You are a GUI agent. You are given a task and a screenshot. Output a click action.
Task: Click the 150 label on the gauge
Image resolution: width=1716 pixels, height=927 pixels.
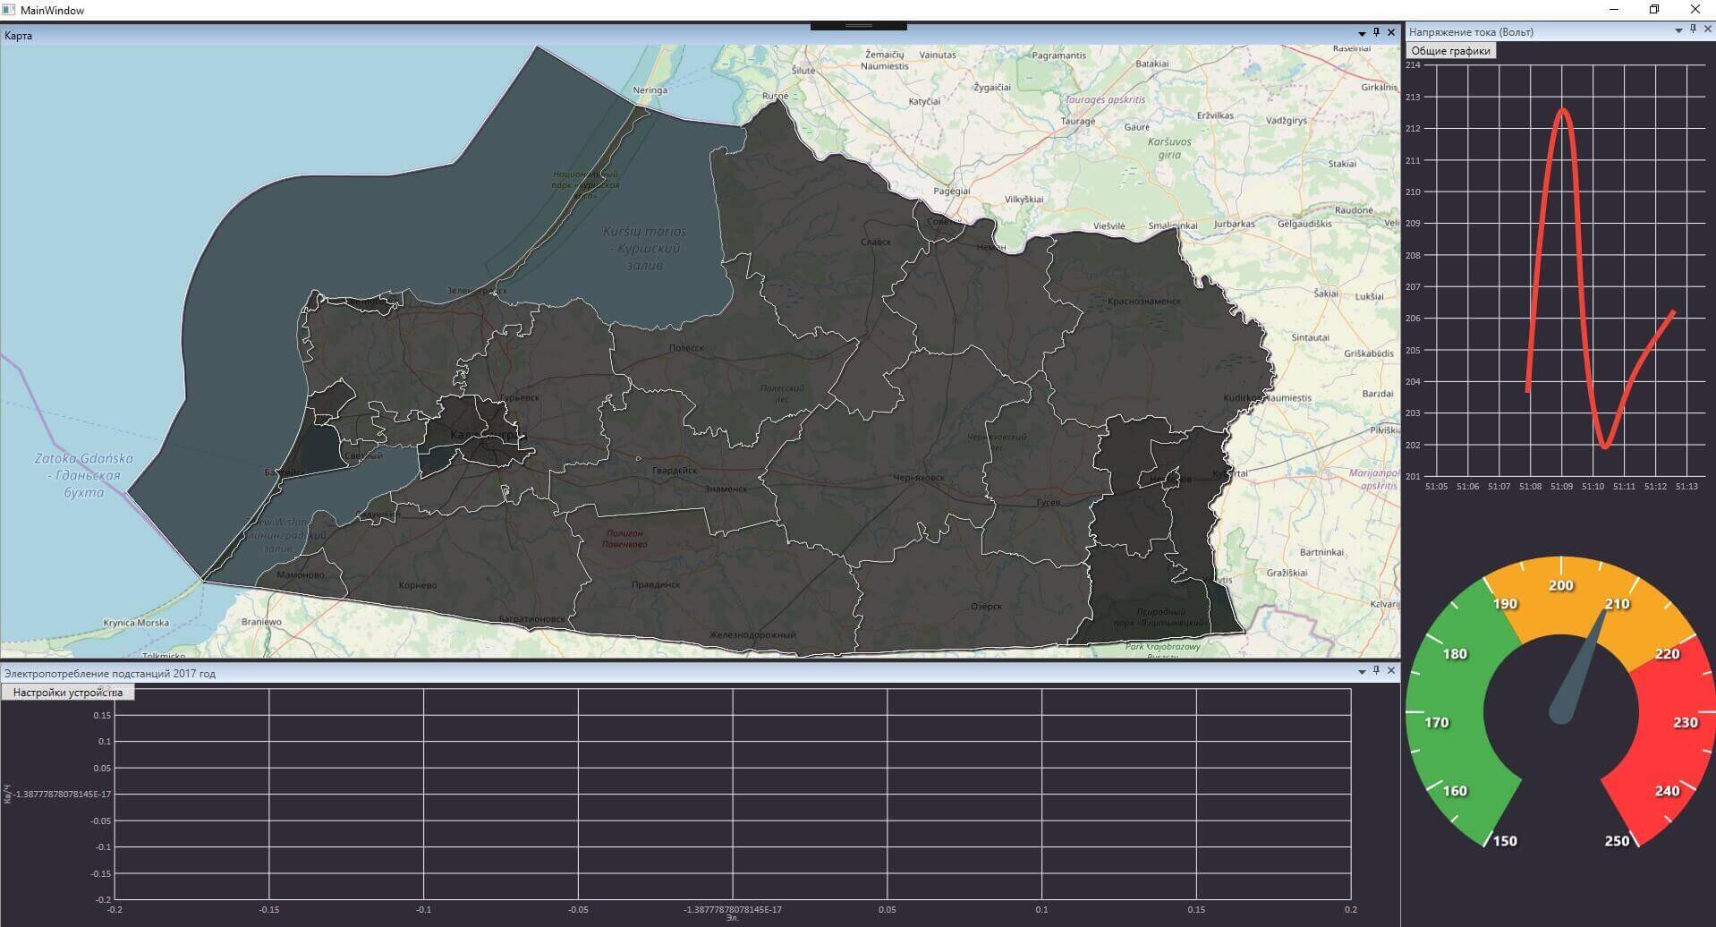1505,841
